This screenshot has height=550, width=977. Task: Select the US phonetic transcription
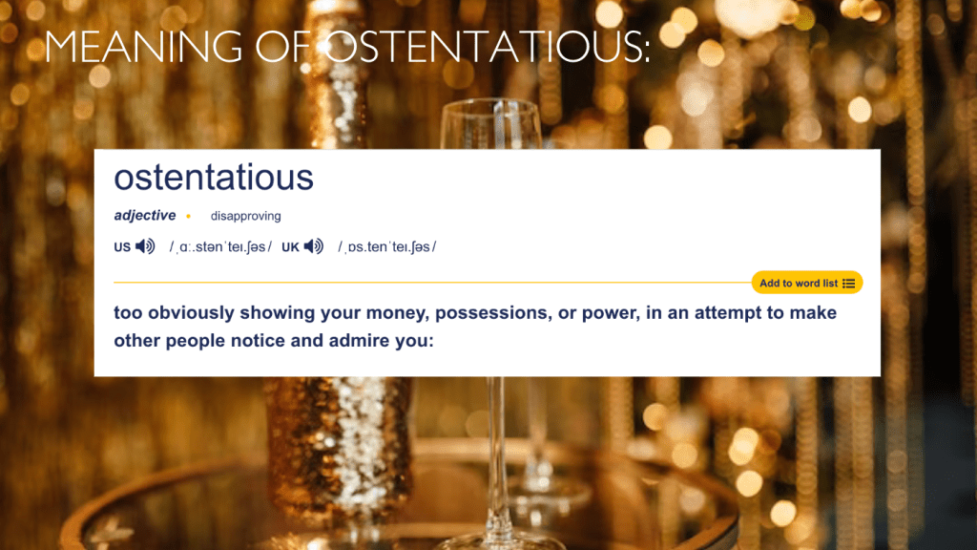pyautogui.click(x=220, y=247)
